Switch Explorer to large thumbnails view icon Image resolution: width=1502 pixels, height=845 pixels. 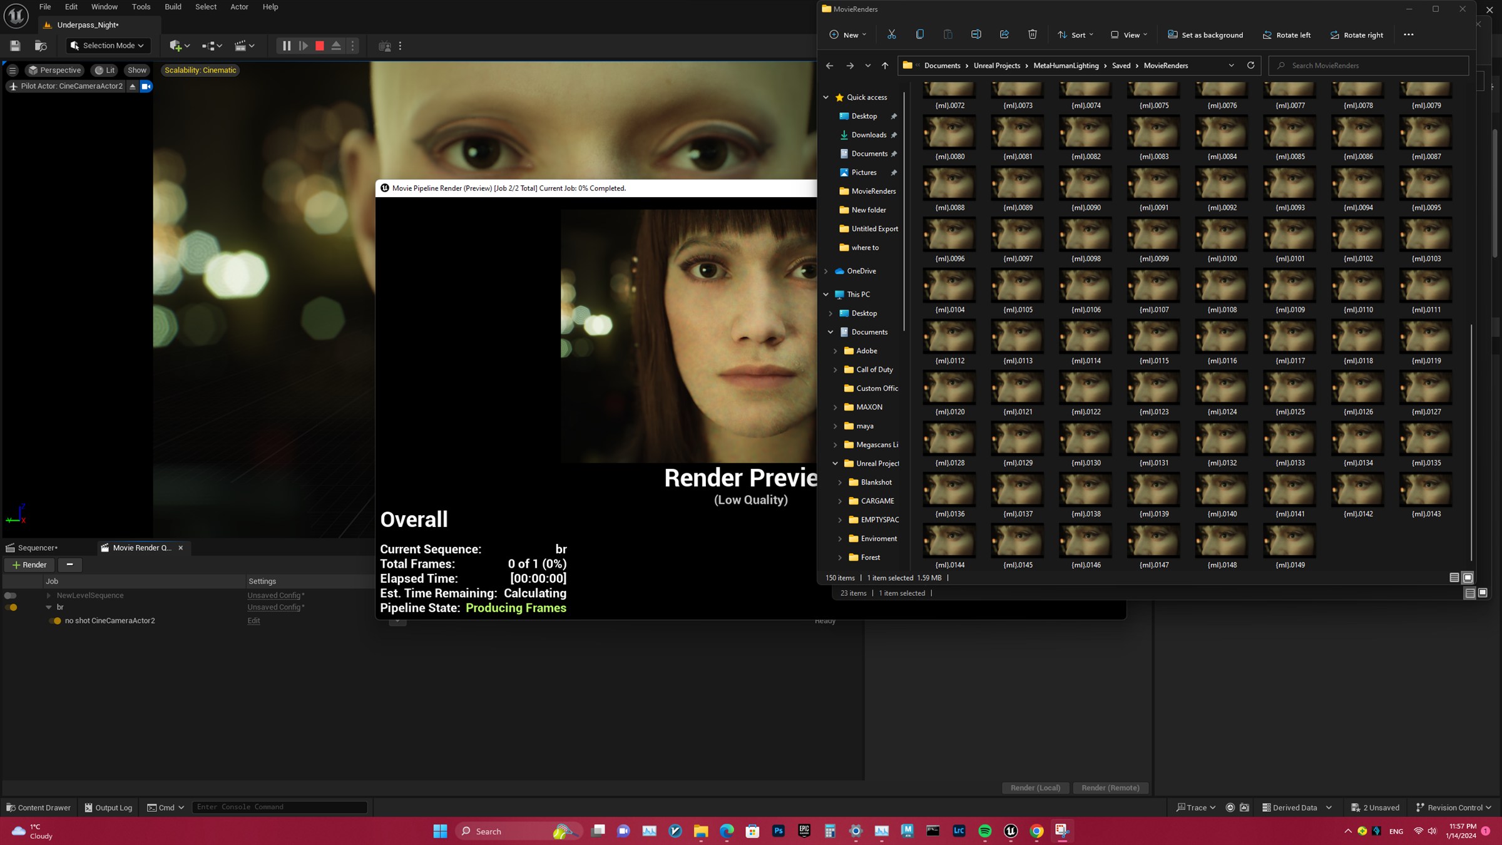click(x=1468, y=578)
